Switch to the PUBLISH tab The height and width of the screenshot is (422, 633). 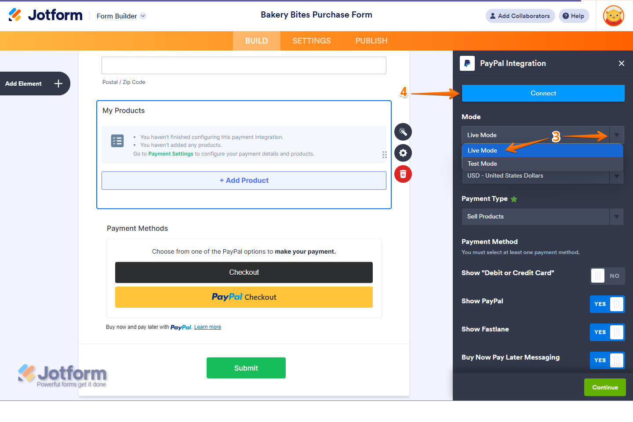point(371,41)
